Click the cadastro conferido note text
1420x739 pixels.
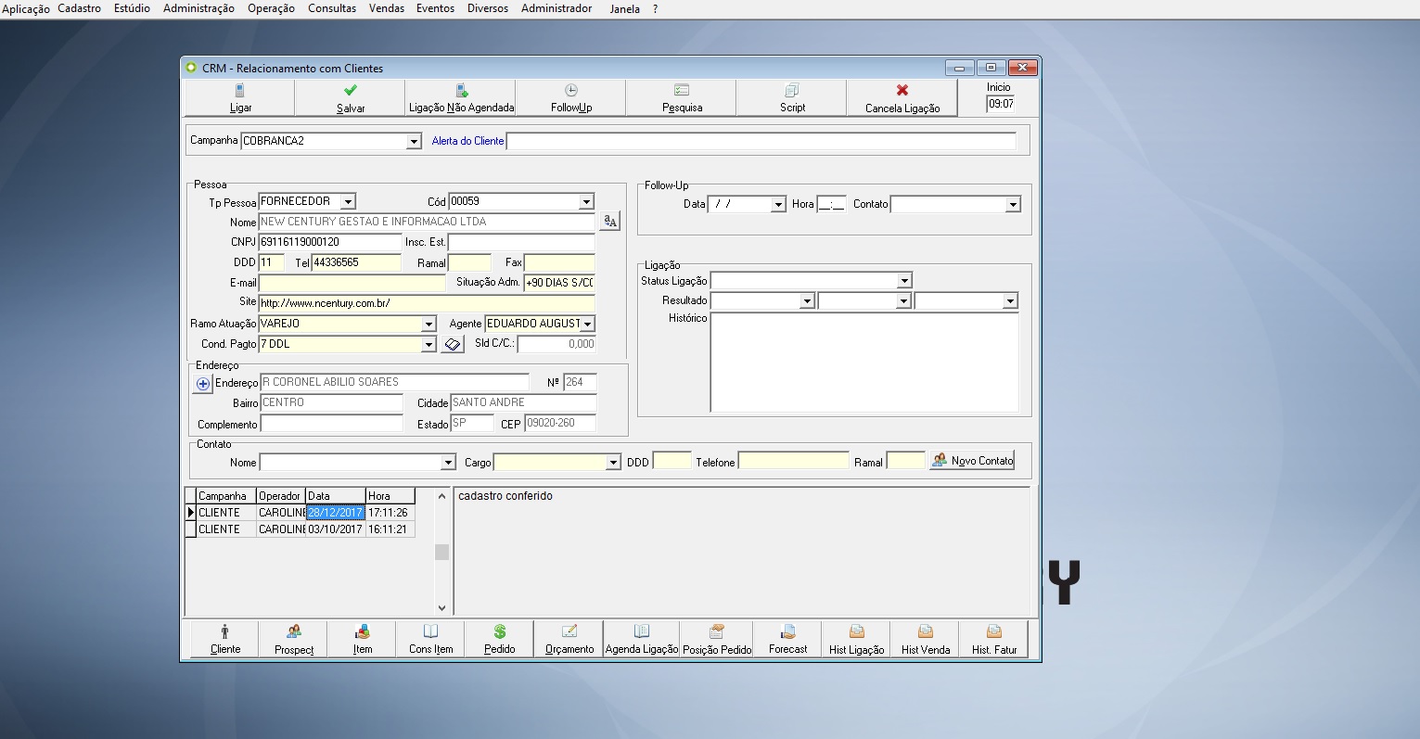[505, 496]
